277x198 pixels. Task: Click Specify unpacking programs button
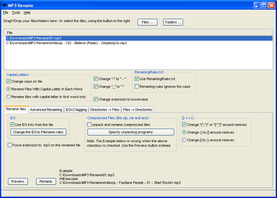pos(131,132)
